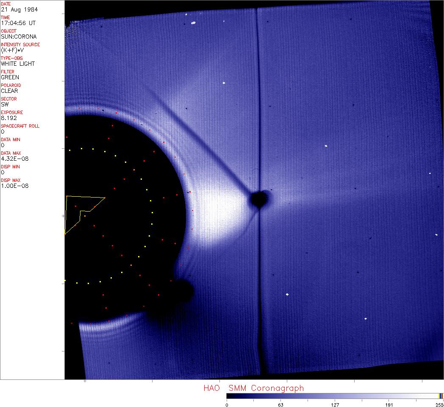Select the display max value 1.00E-08
Screen dimensions: 444x407
13,186
